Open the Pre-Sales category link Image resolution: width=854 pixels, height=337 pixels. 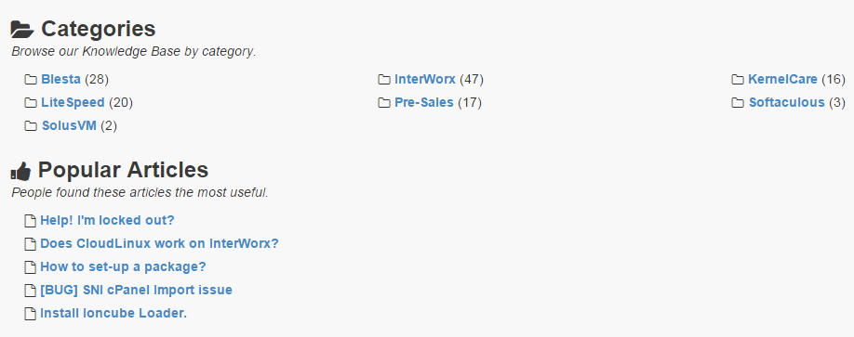(423, 103)
